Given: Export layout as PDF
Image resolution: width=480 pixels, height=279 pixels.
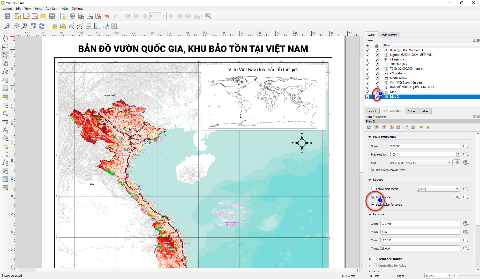Looking at the screenshot, I should pyautogui.click(x=98, y=16).
